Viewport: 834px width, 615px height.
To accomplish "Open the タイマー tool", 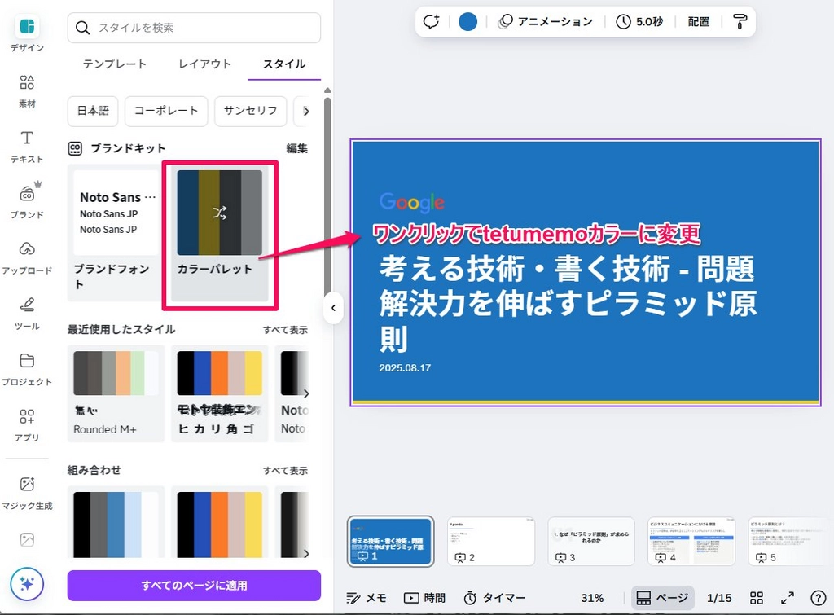I will [x=494, y=598].
